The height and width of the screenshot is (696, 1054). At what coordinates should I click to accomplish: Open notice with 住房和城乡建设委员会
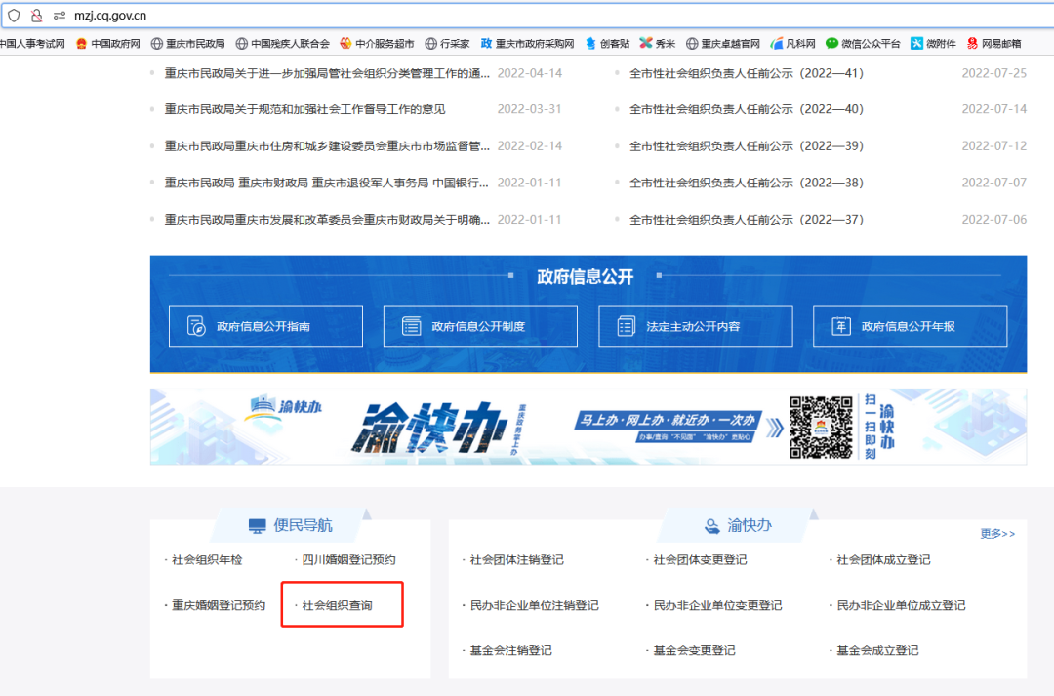coord(327,145)
